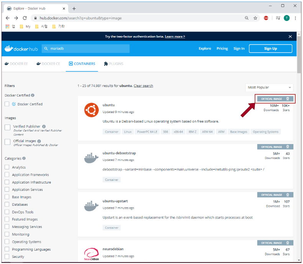The height and width of the screenshot is (264, 303).
Task: Click the Clear search link
Action: click(x=143, y=86)
